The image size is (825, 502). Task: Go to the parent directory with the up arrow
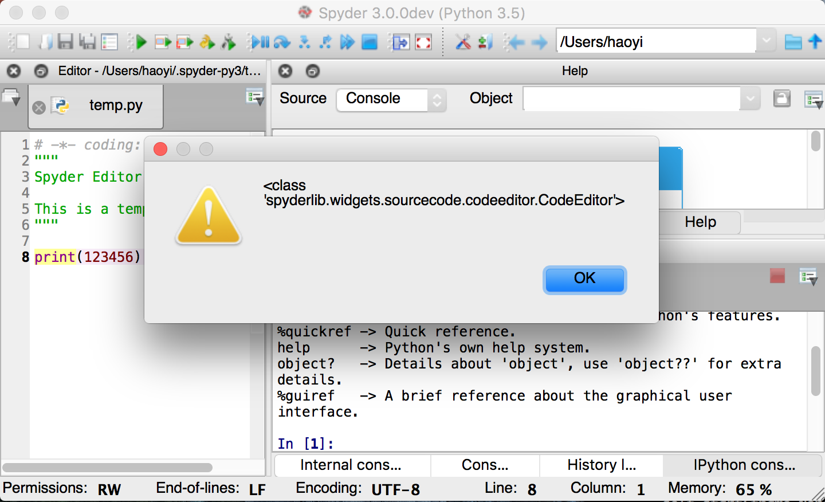(x=815, y=41)
